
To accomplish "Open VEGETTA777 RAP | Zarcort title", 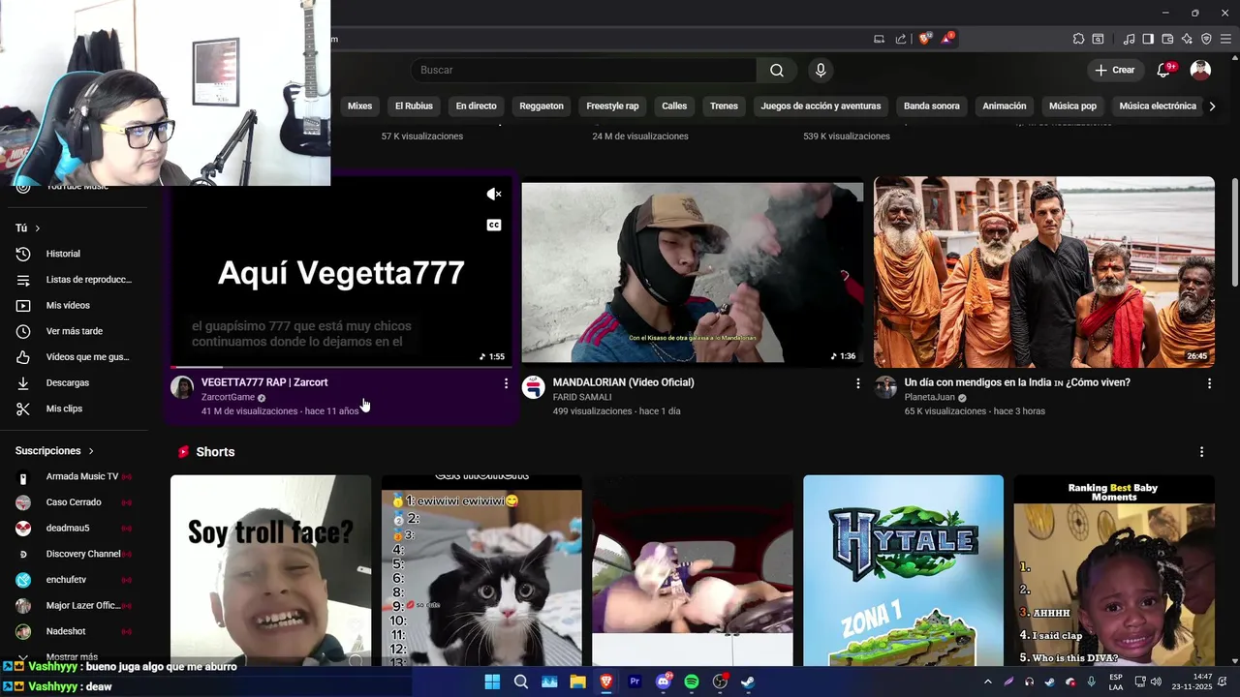I will (x=264, y=382).
